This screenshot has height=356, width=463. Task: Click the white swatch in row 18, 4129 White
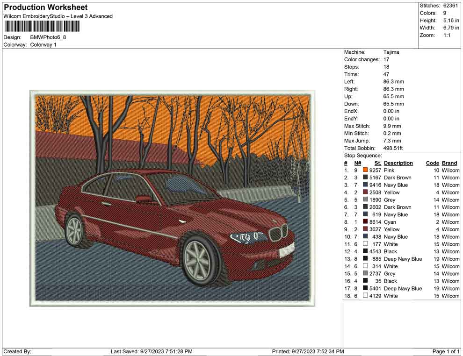tap(365, 295)
